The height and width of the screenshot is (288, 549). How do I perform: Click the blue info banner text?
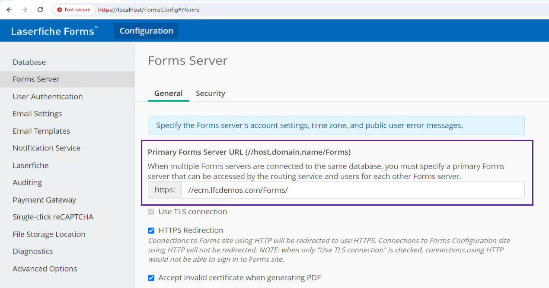tap(310, 125)
